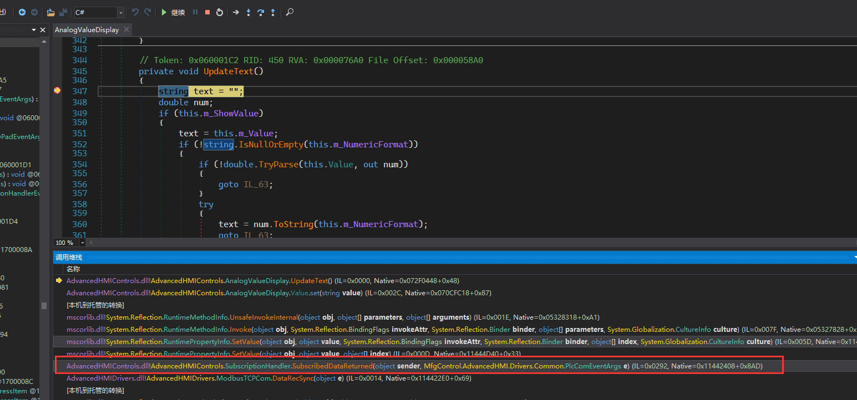The image size is (857, 400).
Task: Click the 调用堆栈 call stack panel title
Action: click(69, 258)
